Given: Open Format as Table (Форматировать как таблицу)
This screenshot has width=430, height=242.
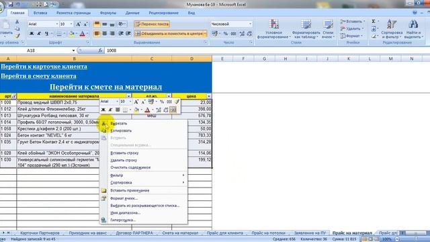Looking at the screenshot, I should [306, 29].
